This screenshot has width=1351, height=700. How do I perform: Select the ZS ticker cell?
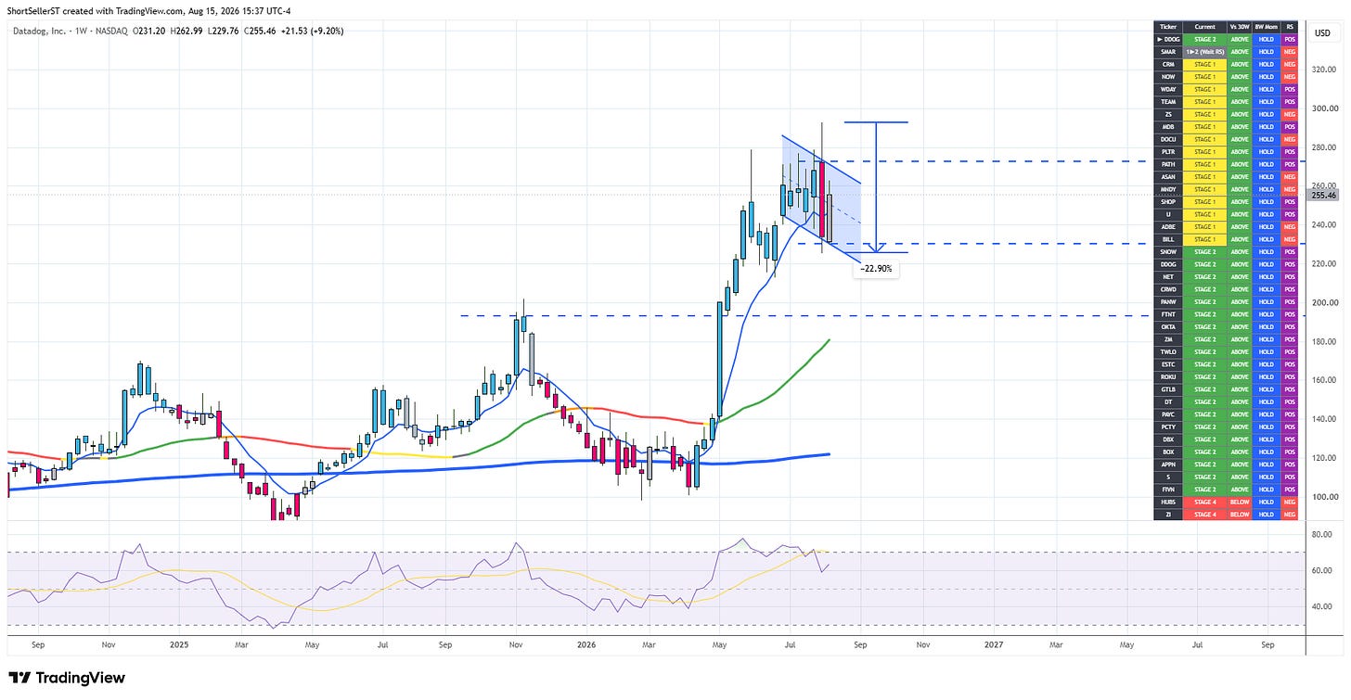click(x=1168, y=114)
